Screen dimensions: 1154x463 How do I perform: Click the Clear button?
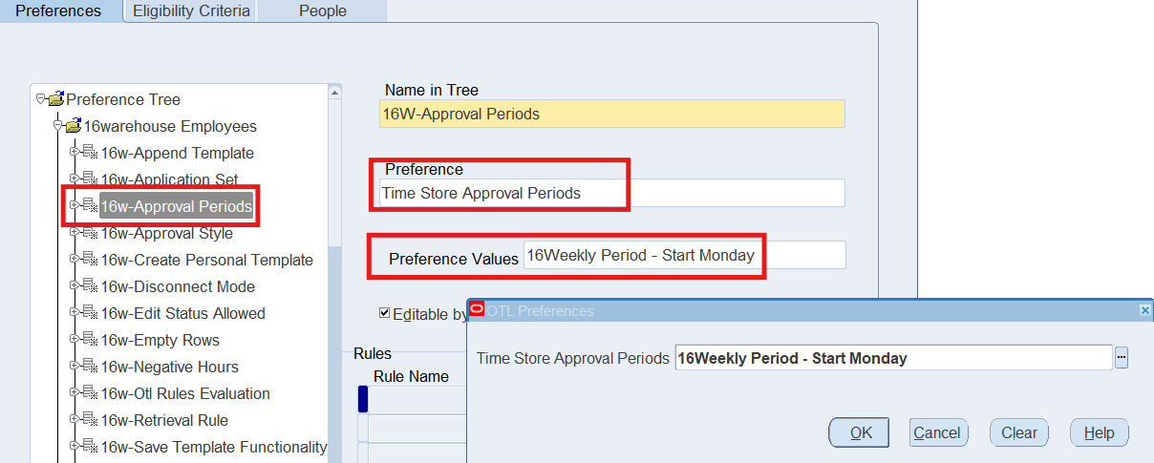1019,432
